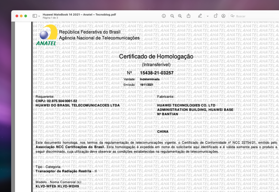
Task: Click the 'ADMINISTRATION BUILDING, HUAWEI BASE' address line
Action: (x=195, y=110)
